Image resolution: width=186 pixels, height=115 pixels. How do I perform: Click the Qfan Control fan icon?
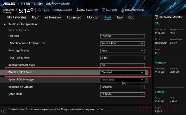click(x=78, y=10)
